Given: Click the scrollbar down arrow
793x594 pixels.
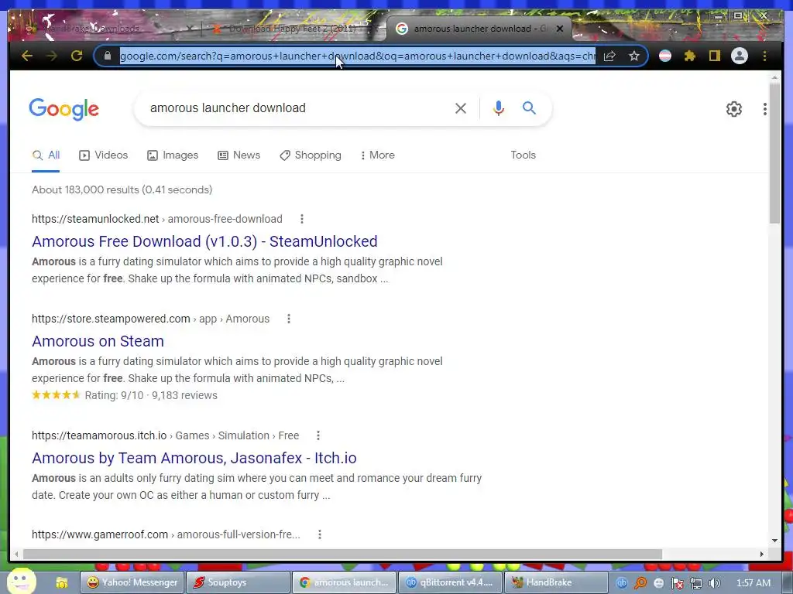Looking at the screenshot, I should pos(774,541).
